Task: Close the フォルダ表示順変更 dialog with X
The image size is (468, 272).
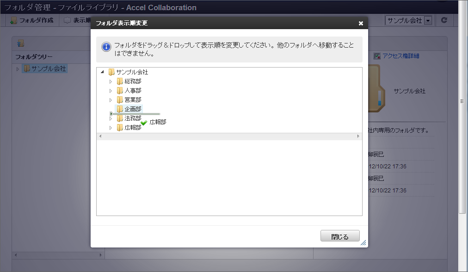Action: tap(361, 23)
